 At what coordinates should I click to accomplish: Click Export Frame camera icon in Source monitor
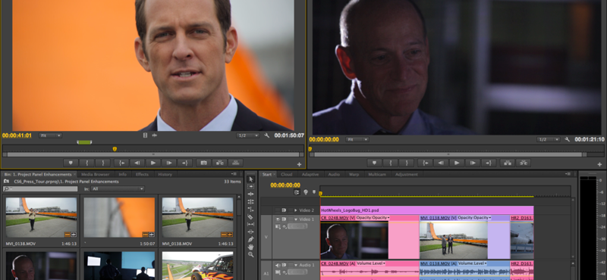[203, 163]
